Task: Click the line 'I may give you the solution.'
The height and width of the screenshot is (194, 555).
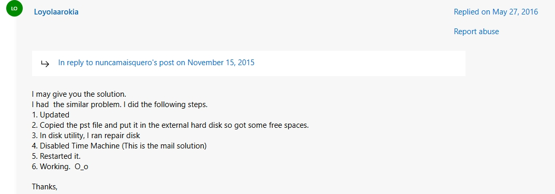Action: click(79, 95)
